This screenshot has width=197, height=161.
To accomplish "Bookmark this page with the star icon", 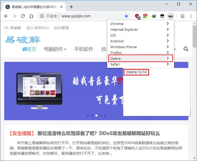I will point(126,16).
